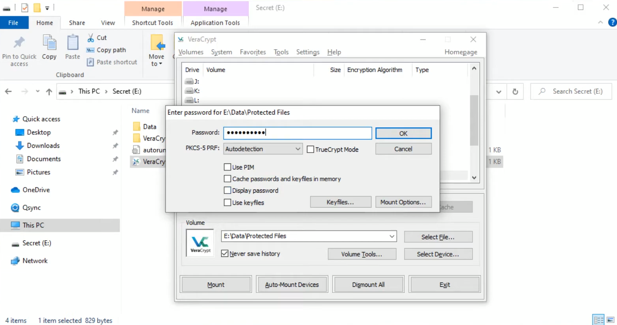
Task: Click the Dismount All button
Action: [x=368, y=284]
